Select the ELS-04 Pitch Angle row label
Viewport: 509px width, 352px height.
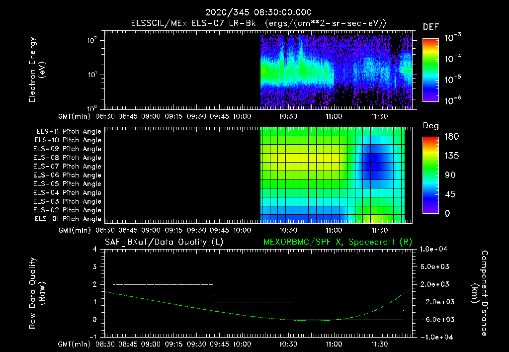point(67,193)
